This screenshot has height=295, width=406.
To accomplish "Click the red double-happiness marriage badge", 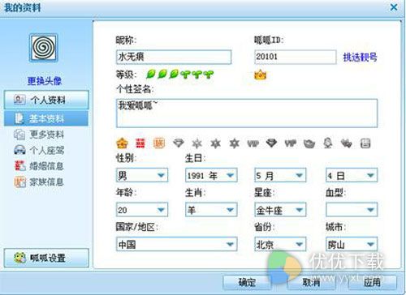I will pyautogui.click(x=140, y=143).
